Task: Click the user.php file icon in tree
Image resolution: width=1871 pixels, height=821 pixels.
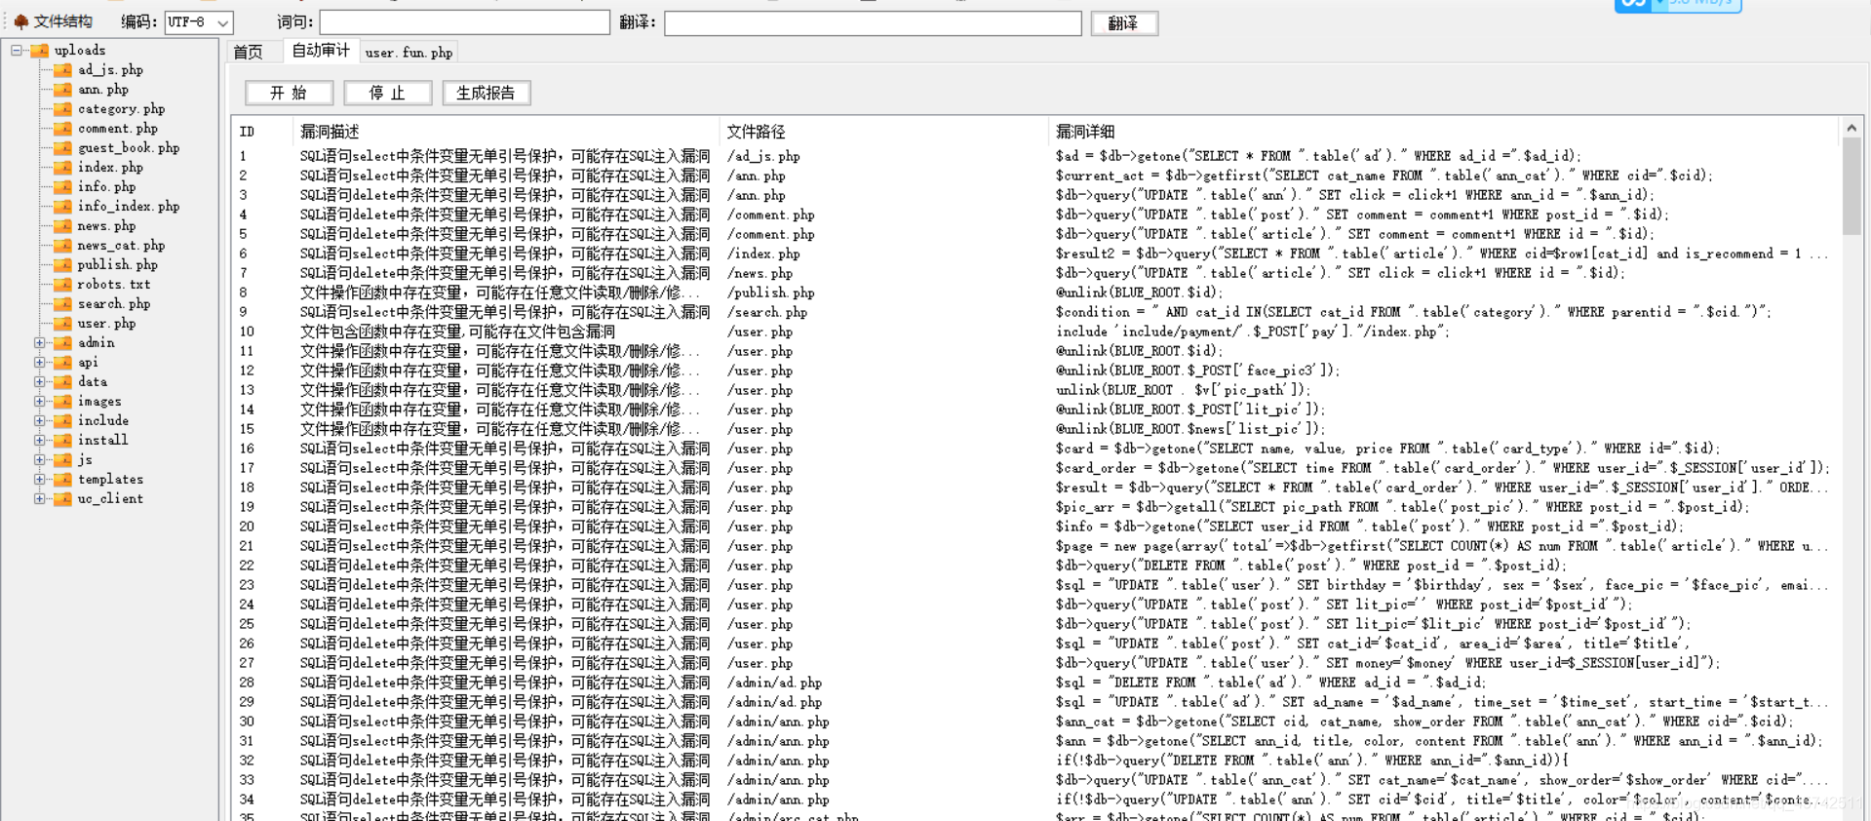Action: tap(62, 324)
